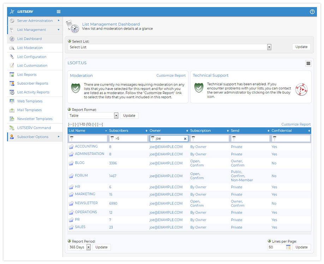Click Update next to Lines per Page
This screenshot has width=324, height=264.
pyautogui.click(x=301, y=247)
